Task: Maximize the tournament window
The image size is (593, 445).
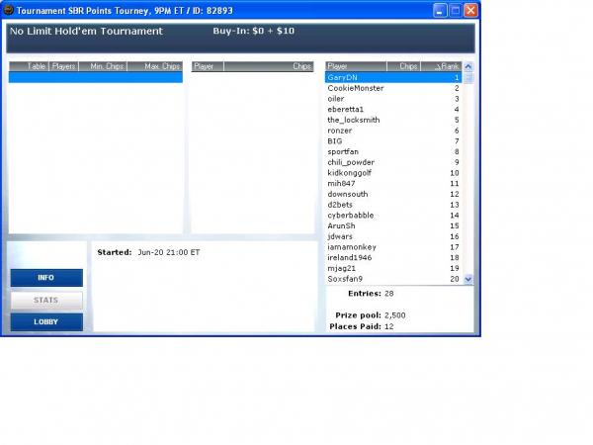Action: click(x=456, y=10)
